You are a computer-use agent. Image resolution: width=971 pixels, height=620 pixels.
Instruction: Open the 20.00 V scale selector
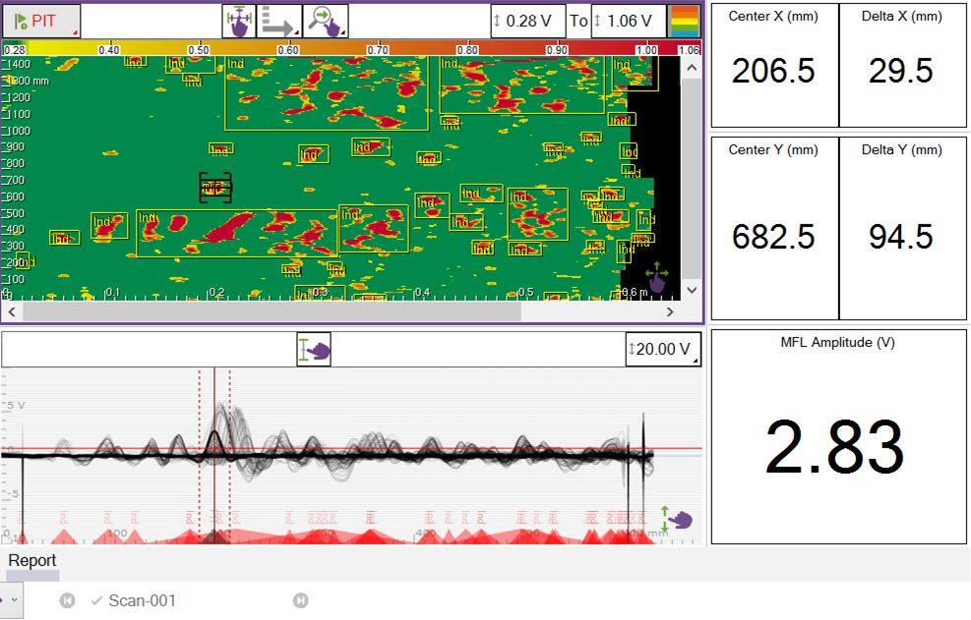click(662, 348)
